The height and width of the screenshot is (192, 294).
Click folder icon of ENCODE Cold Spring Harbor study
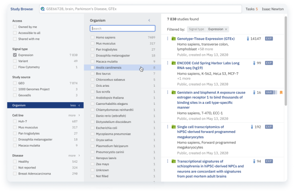click(x=173, y=63)
